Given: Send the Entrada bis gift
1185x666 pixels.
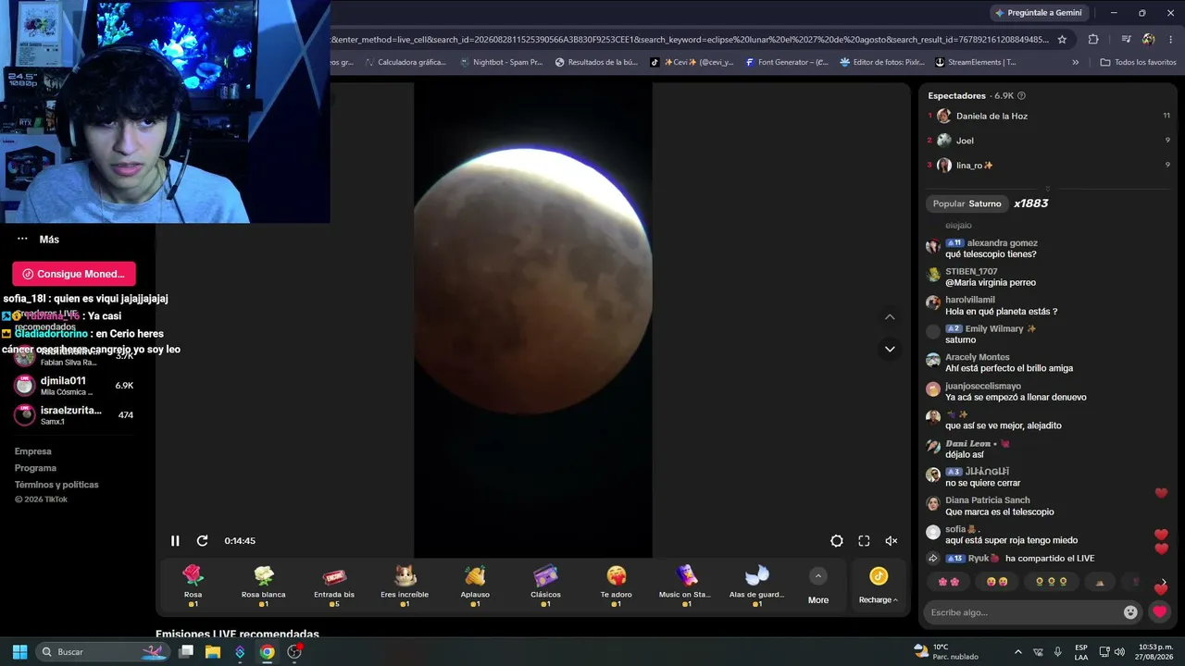Looking at the screenshot, I should [334, 586].
